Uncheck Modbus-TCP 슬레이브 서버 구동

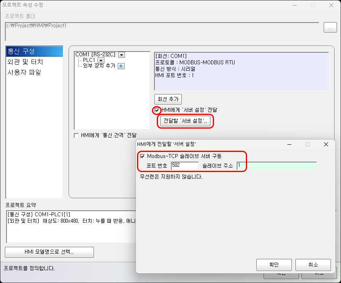(x=142, y=156)
